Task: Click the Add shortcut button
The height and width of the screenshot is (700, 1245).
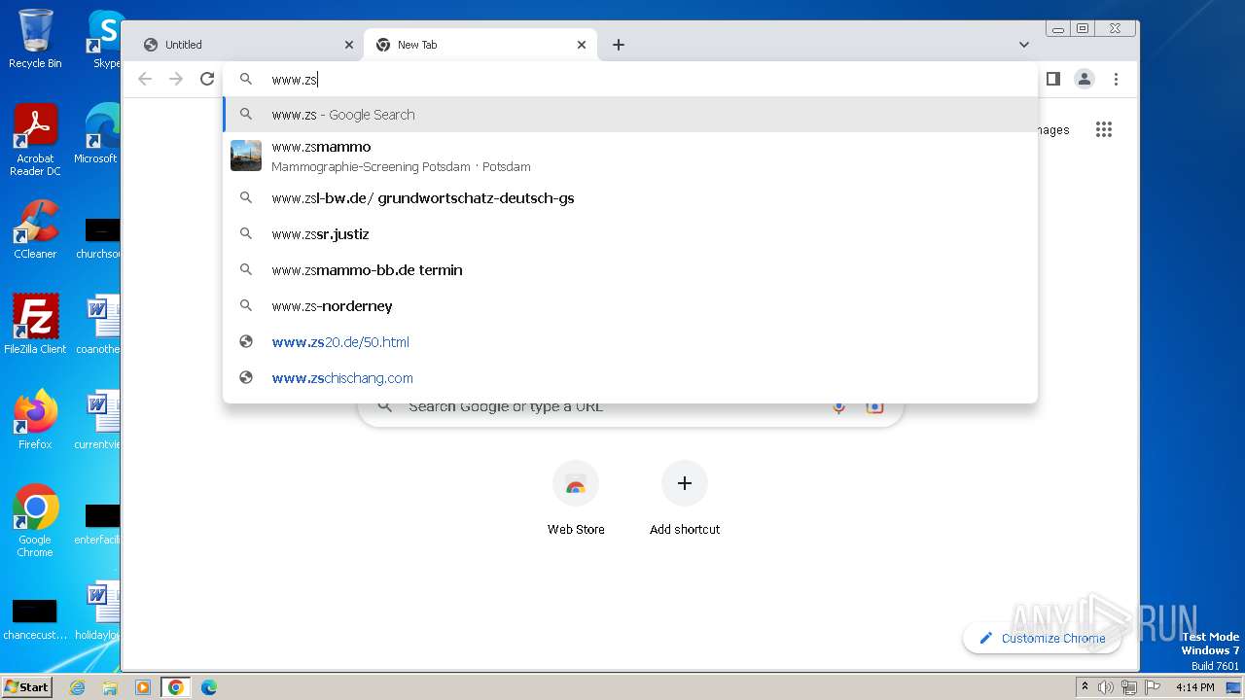Action: 685,498
